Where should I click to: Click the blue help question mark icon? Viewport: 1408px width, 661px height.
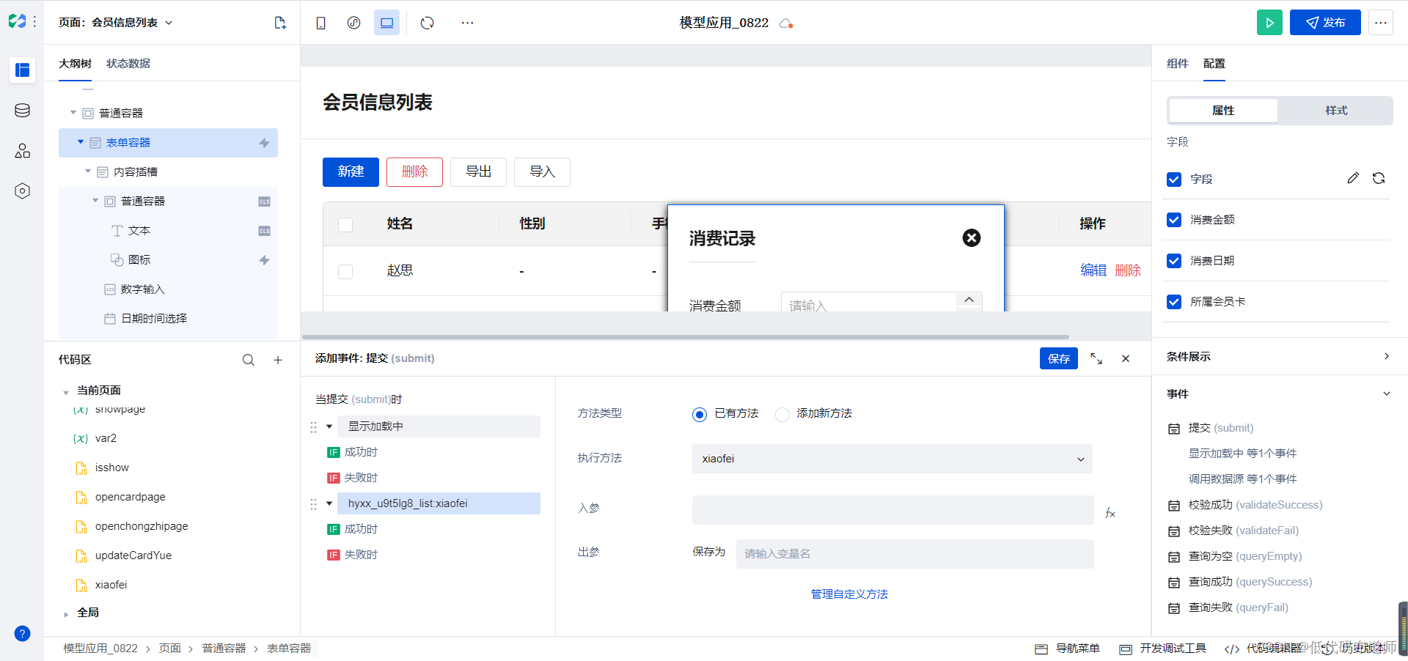point(23,634)
